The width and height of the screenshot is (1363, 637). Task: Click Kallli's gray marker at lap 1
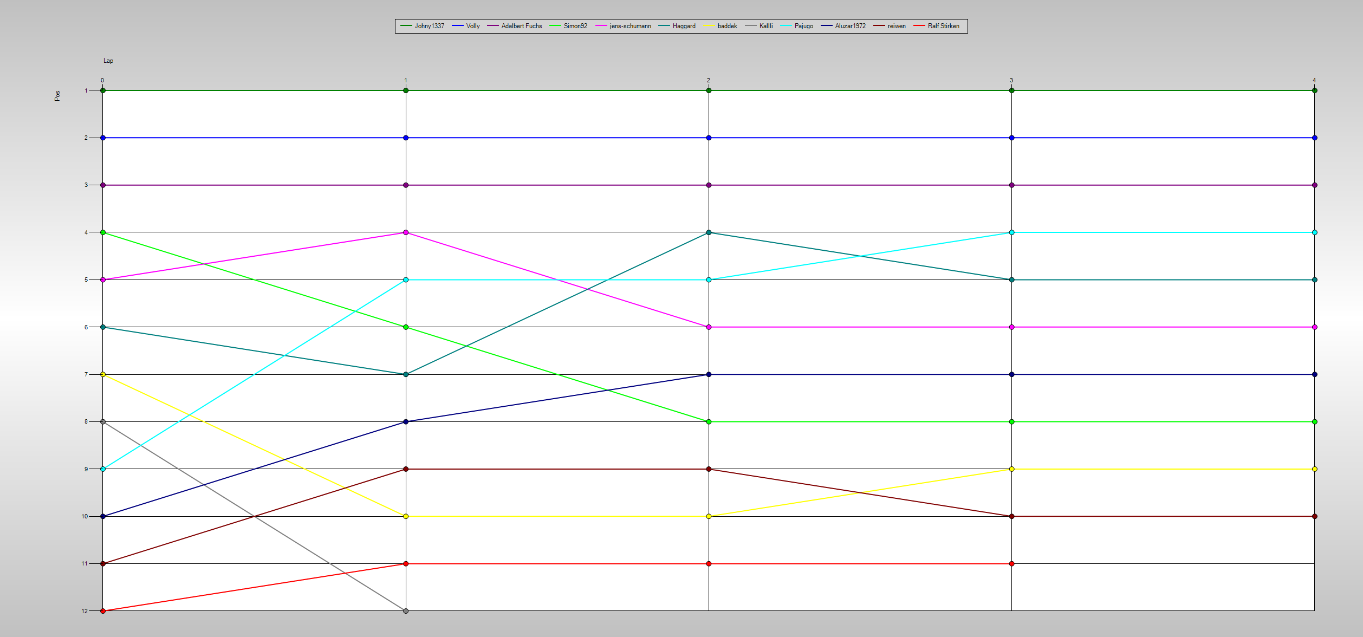[406, 611]
